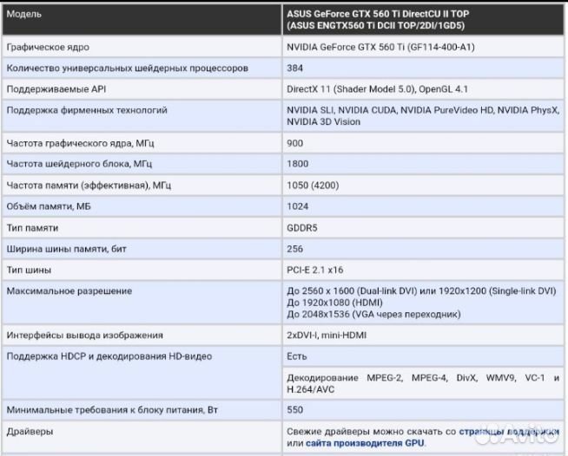Select the power supply value 550

pyautogui.click(x=295, y=410)
